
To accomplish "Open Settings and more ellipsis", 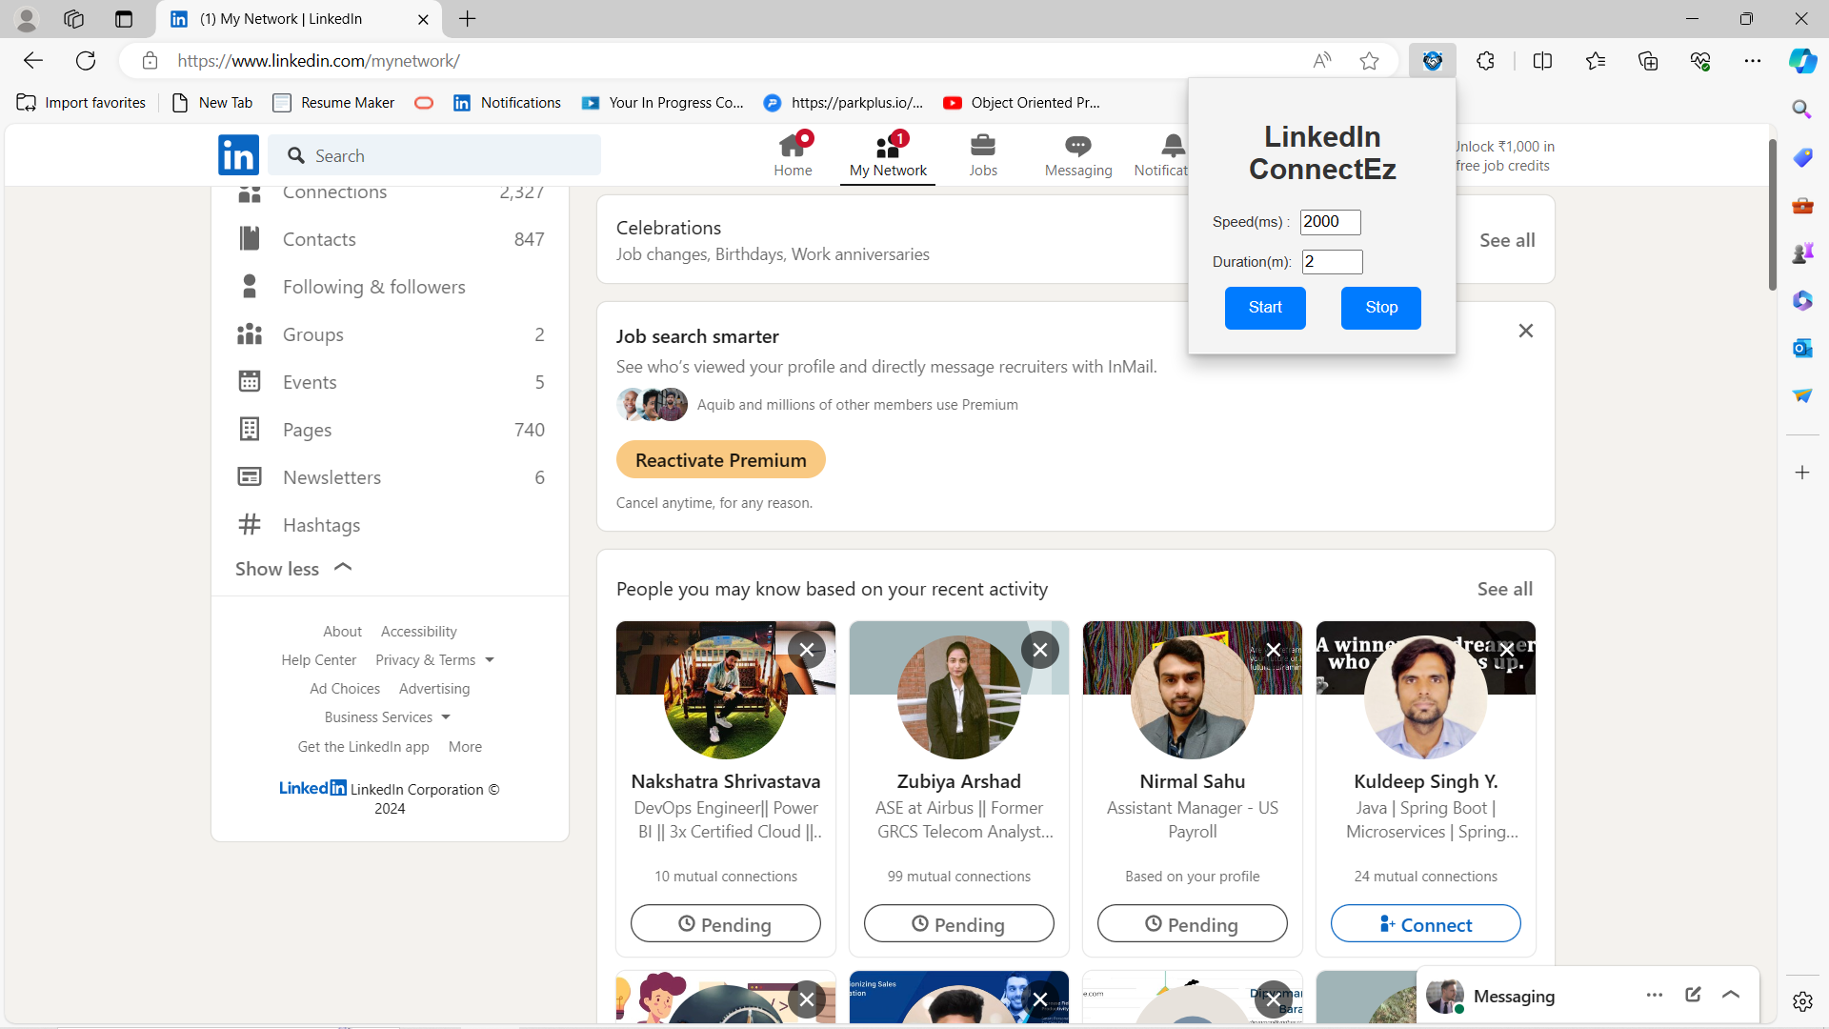I will pyautogui.click(x=1753, y=61).
